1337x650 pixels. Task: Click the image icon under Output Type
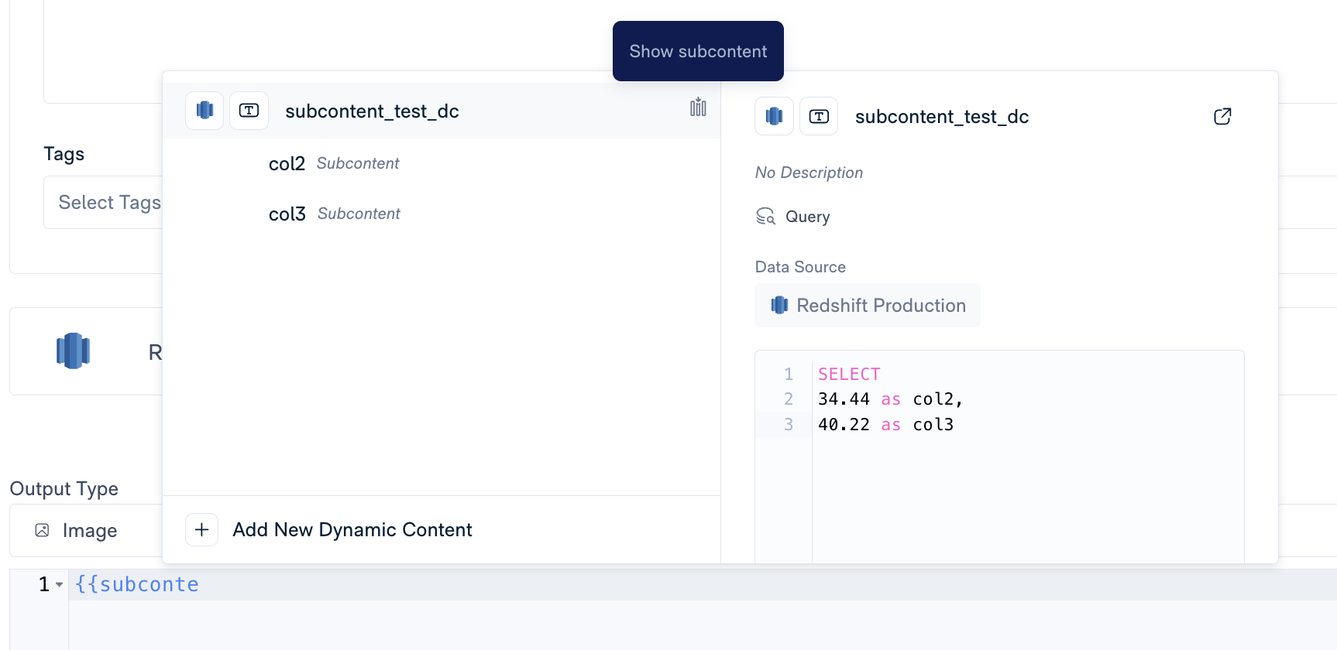[x=43, y=530]
